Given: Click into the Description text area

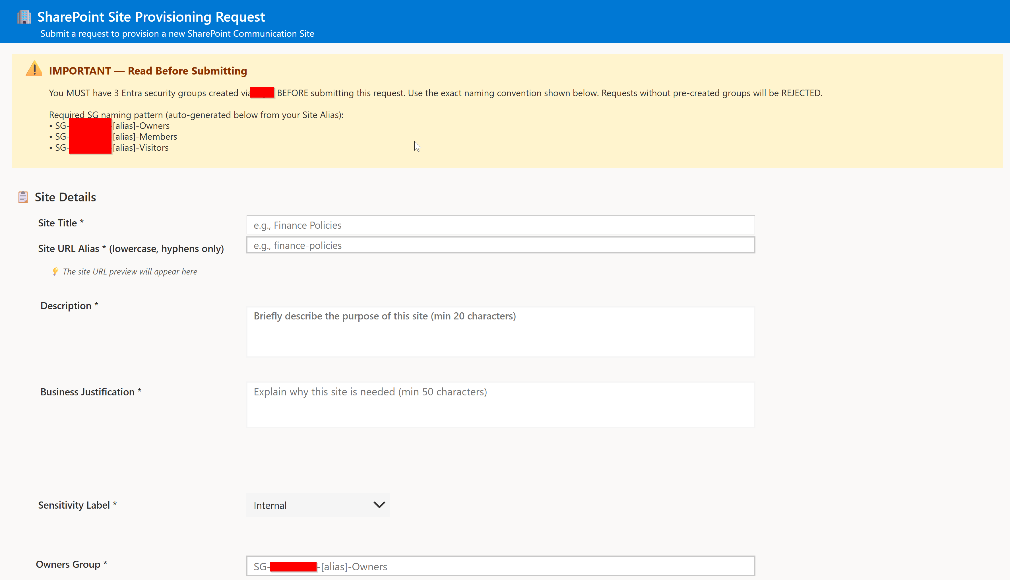Looking at the screenshot, I should tap(501, 332).
